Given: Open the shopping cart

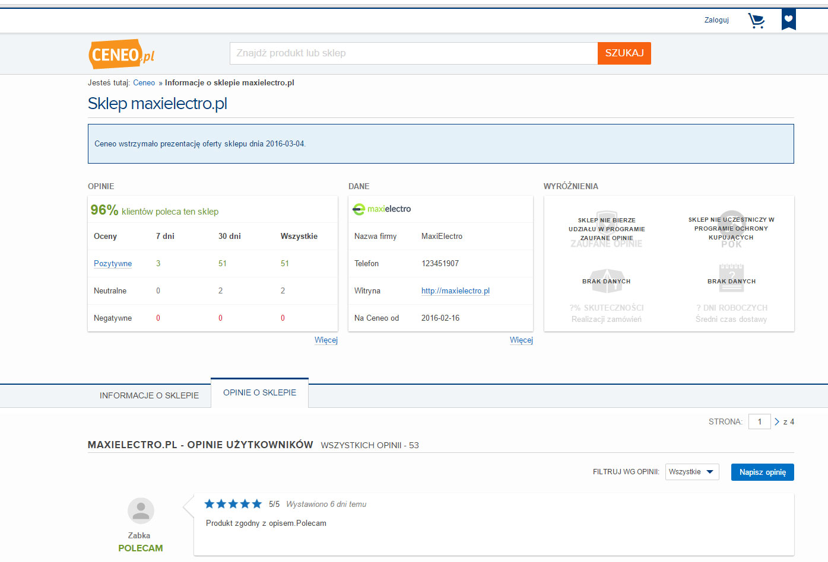Looking at the screenshot, I should (x=756, y=20).
